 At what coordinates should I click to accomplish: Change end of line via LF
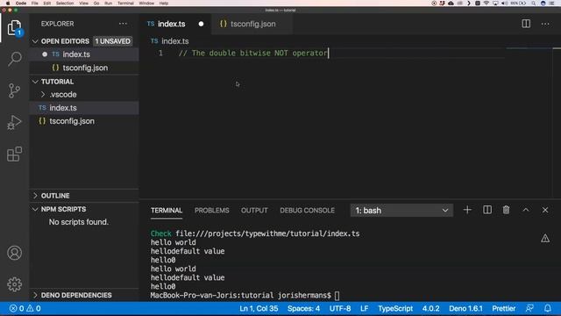point(365,308)
